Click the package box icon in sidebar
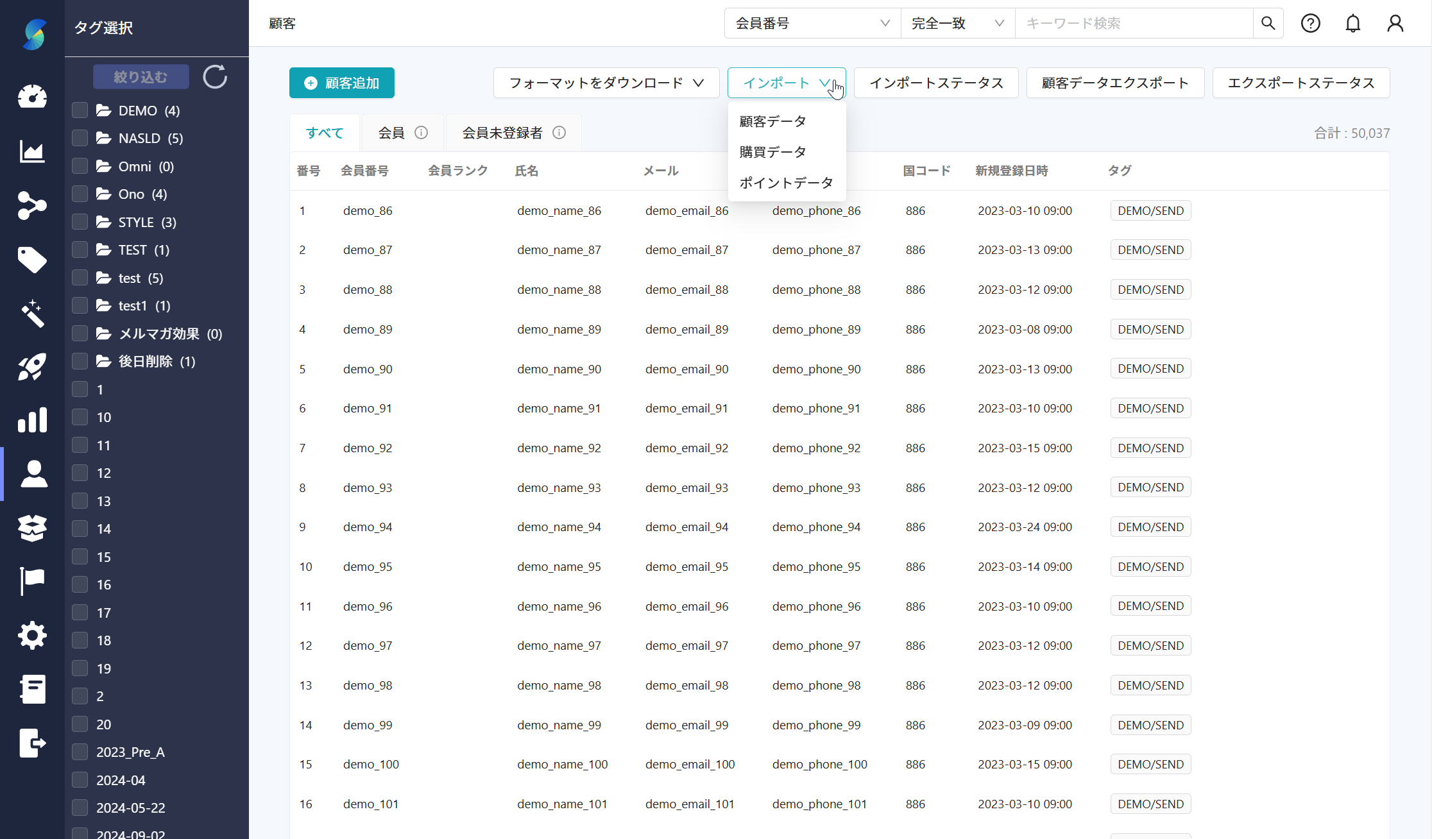This screenshot has width=1432, height=839. [x=32, y=528]
